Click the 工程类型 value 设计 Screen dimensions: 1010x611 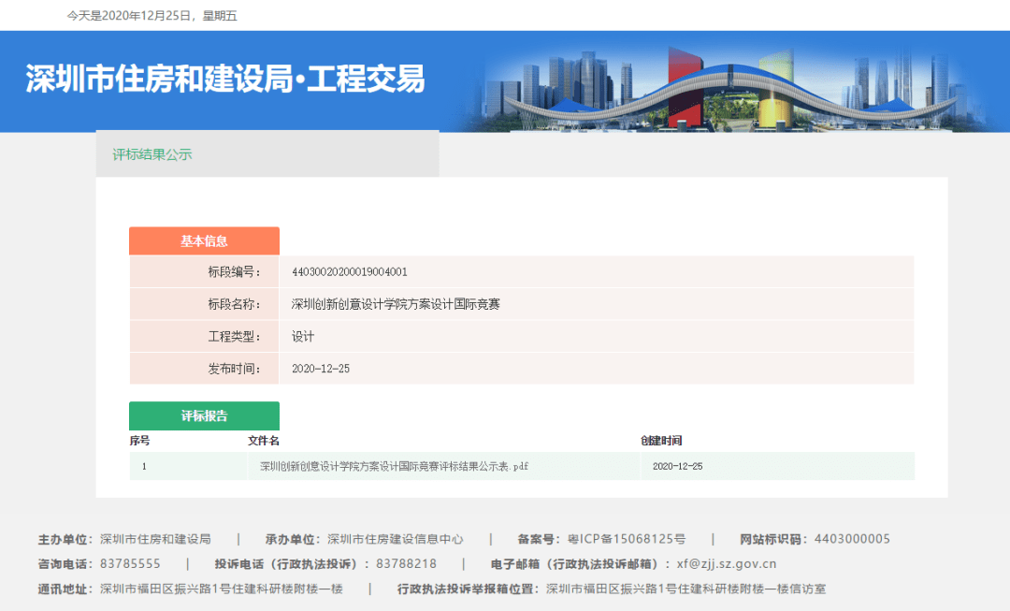(x=303, y=336)
